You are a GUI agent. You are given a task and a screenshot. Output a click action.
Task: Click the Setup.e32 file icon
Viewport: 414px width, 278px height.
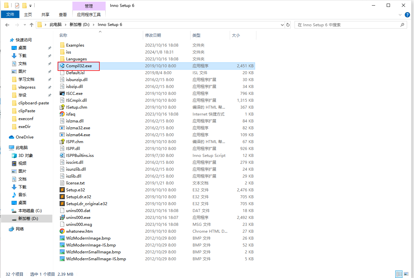click(62, 190)
